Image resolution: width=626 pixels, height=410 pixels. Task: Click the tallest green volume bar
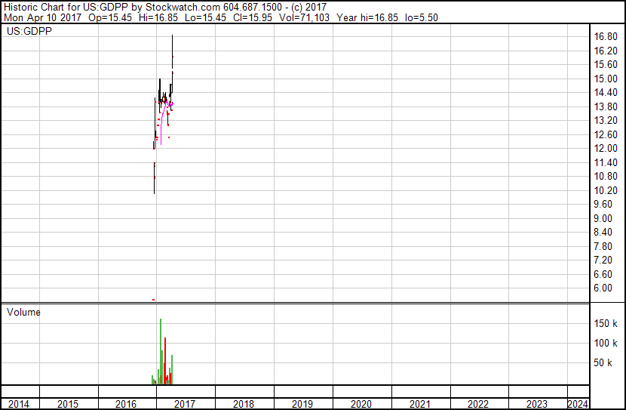click(161, 352)
